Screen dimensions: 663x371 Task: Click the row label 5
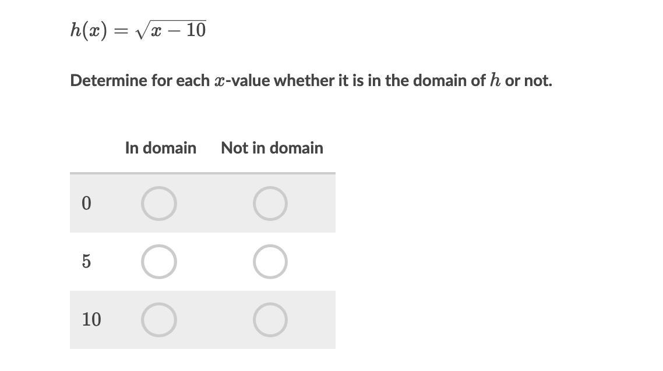pyautogui.click(x=86, y=261)
